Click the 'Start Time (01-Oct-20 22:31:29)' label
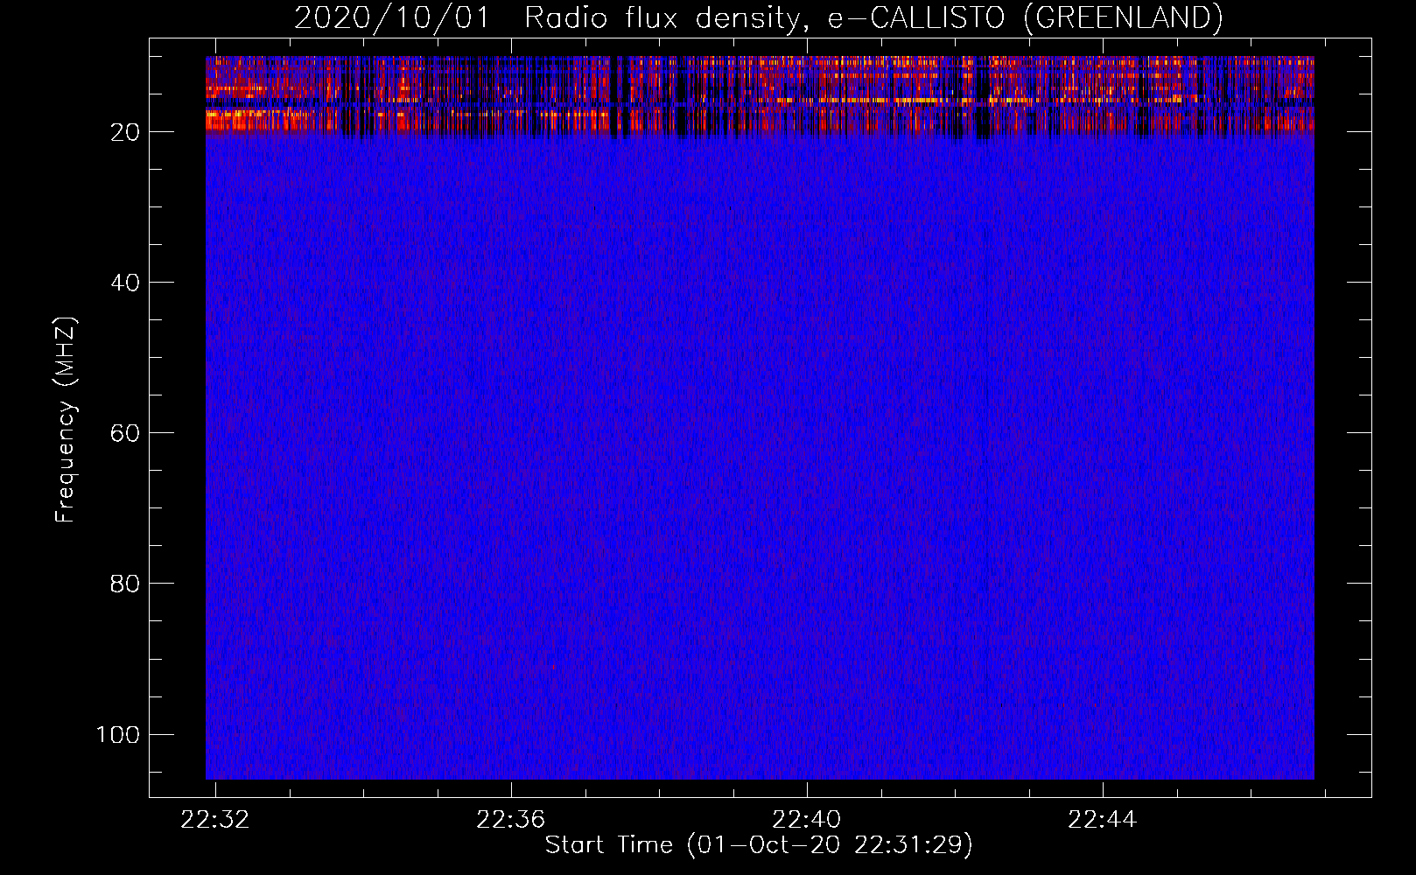 click(759, 845)
